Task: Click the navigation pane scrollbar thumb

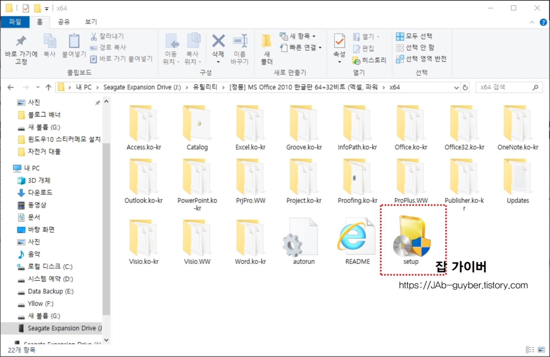Action: [106, 229]
